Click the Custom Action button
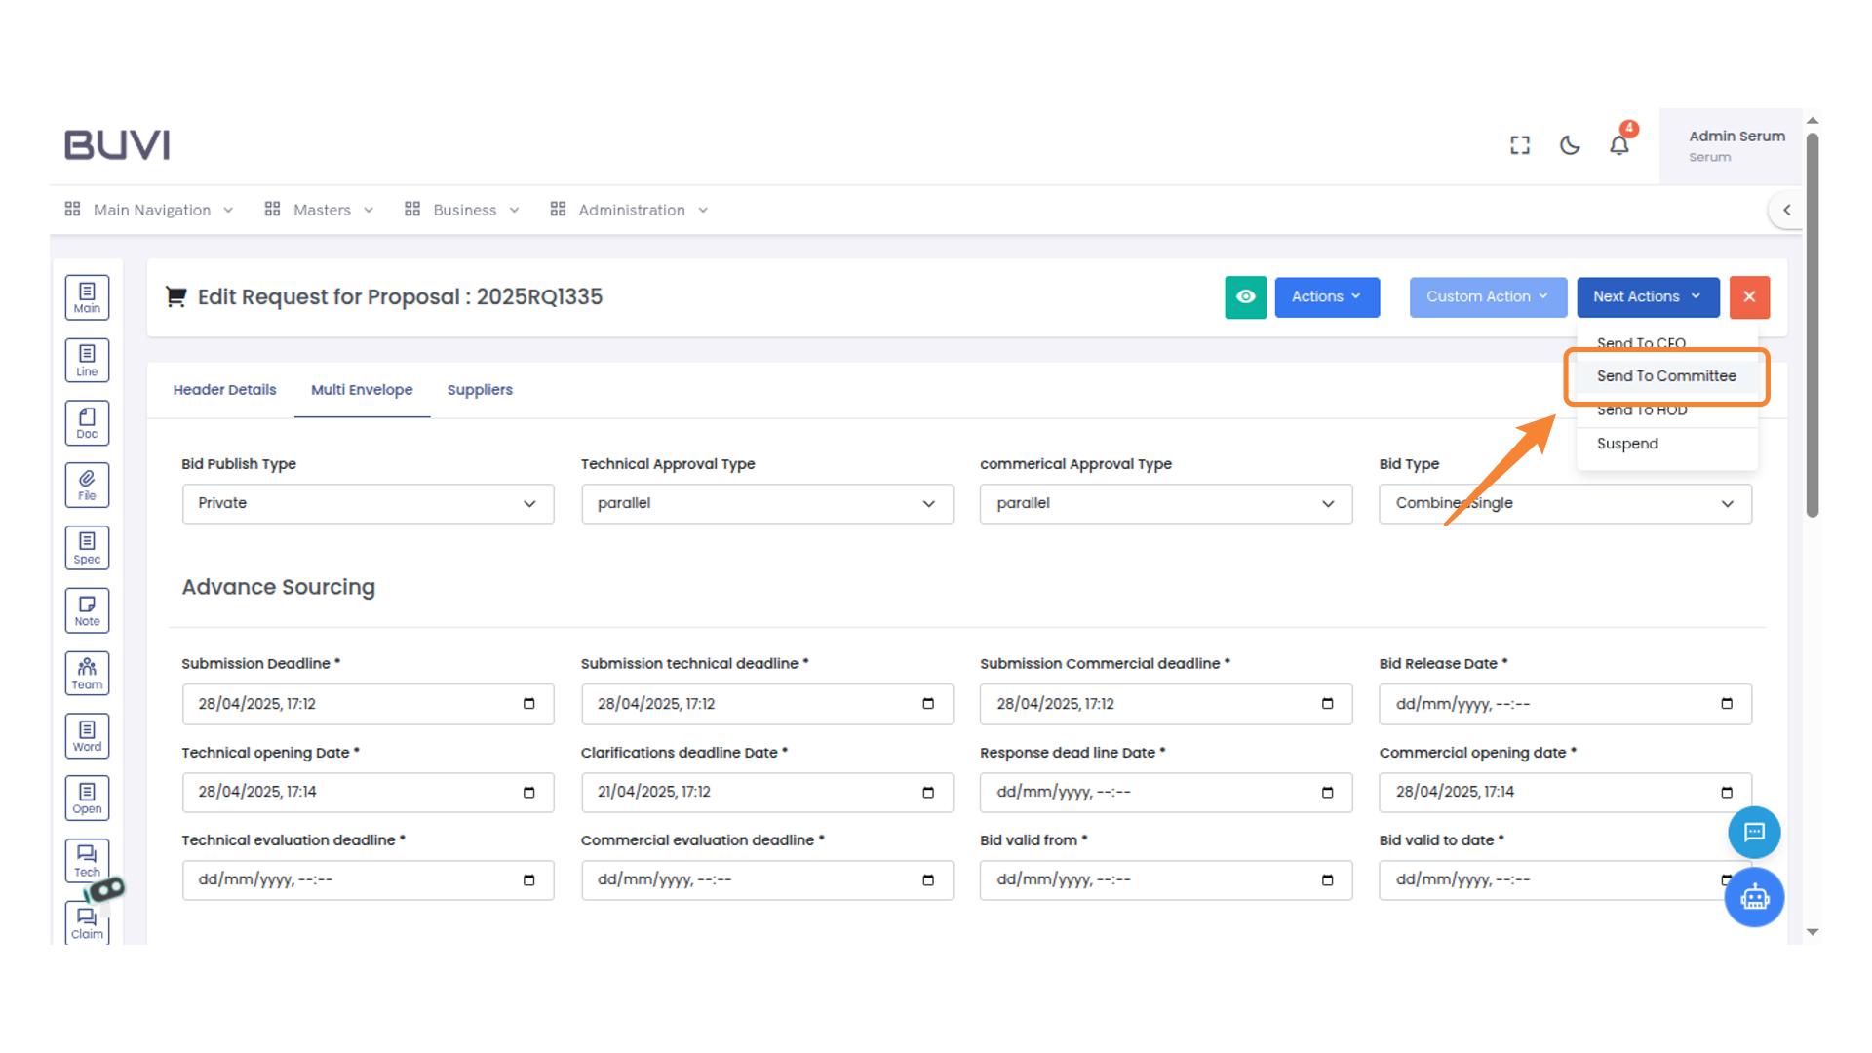Viewport: 1872px width, 1053px height. coord(1487,297)
